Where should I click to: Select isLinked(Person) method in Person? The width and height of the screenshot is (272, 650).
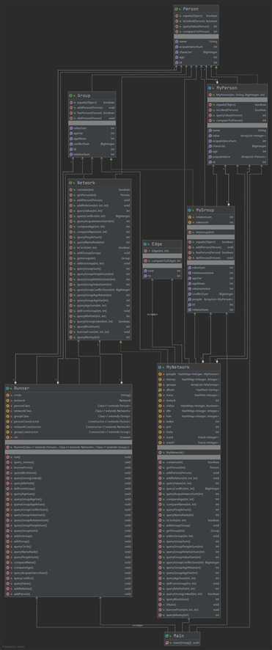[x=196, y=21]
